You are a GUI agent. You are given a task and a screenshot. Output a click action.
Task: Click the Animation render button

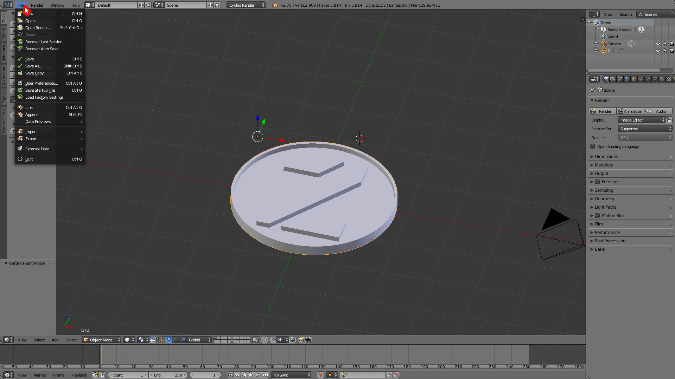click(x=630, y=111)
